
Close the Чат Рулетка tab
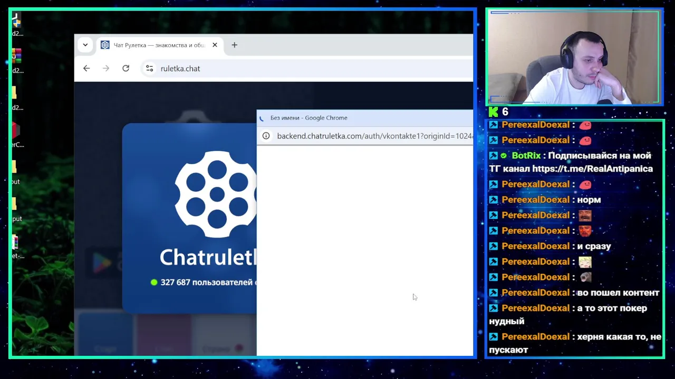(x=215, y=45)
